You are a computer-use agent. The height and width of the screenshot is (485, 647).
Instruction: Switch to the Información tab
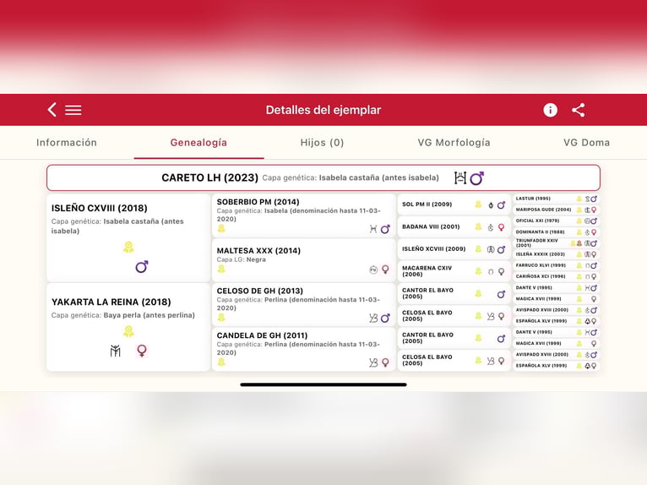click(x=67, y=143)
